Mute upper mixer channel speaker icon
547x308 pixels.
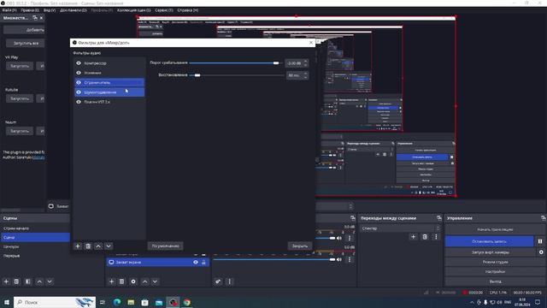(x=339, y=238)
